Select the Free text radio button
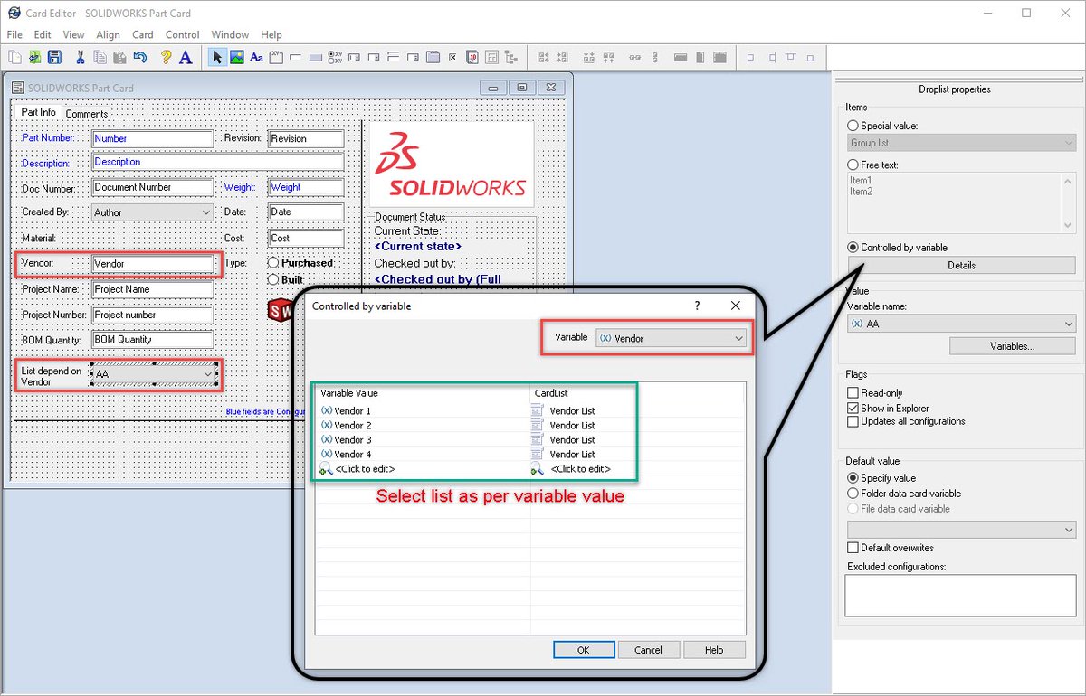This screenshot has height=696, width=1086. pyautogui.click(x=853, y=165)
